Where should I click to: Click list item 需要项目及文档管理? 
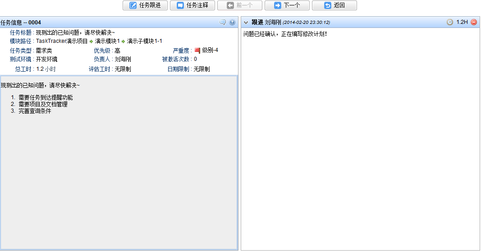tap(43, 104)
